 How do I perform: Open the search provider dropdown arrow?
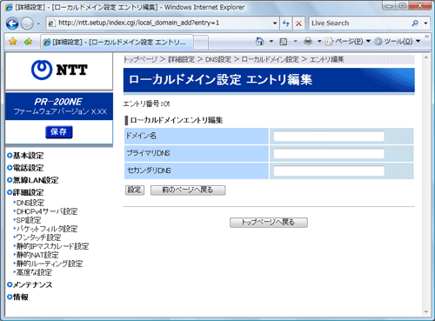pos(425,23)
